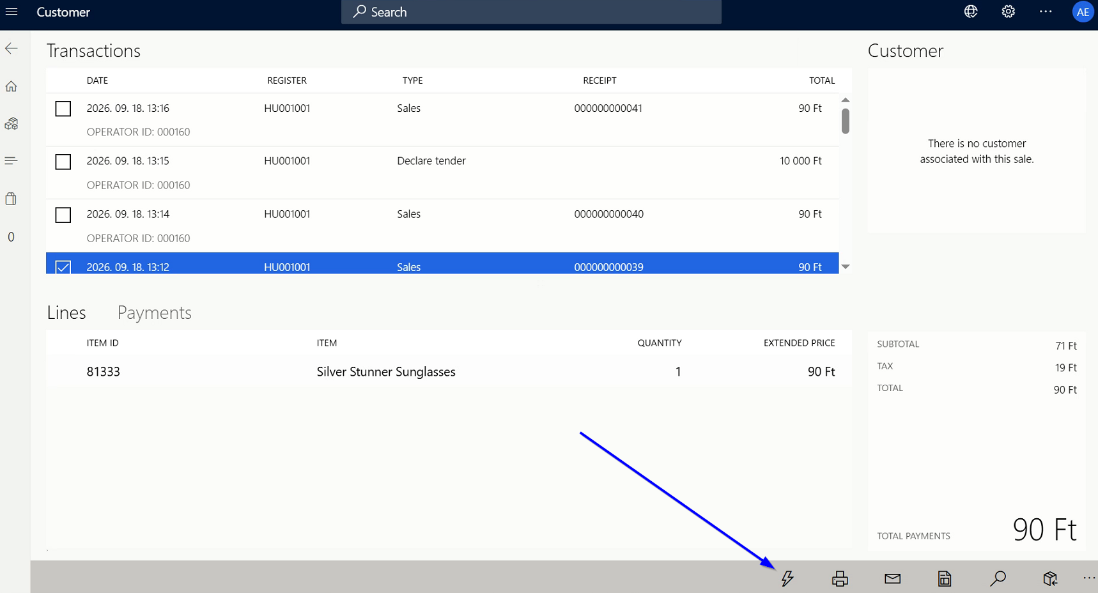
Task: Click the REGISTER column header
Action: click(x=287, y=81)
